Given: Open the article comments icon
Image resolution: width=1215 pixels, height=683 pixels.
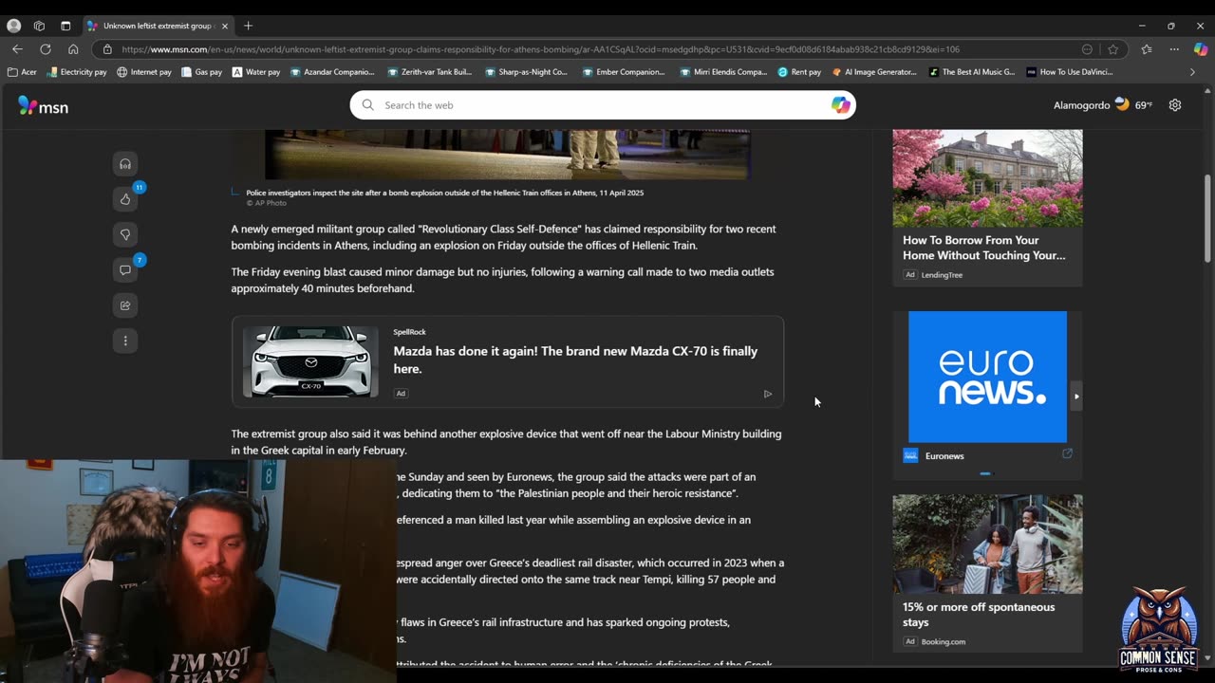Looking at the screenshot, I should 125,270.
